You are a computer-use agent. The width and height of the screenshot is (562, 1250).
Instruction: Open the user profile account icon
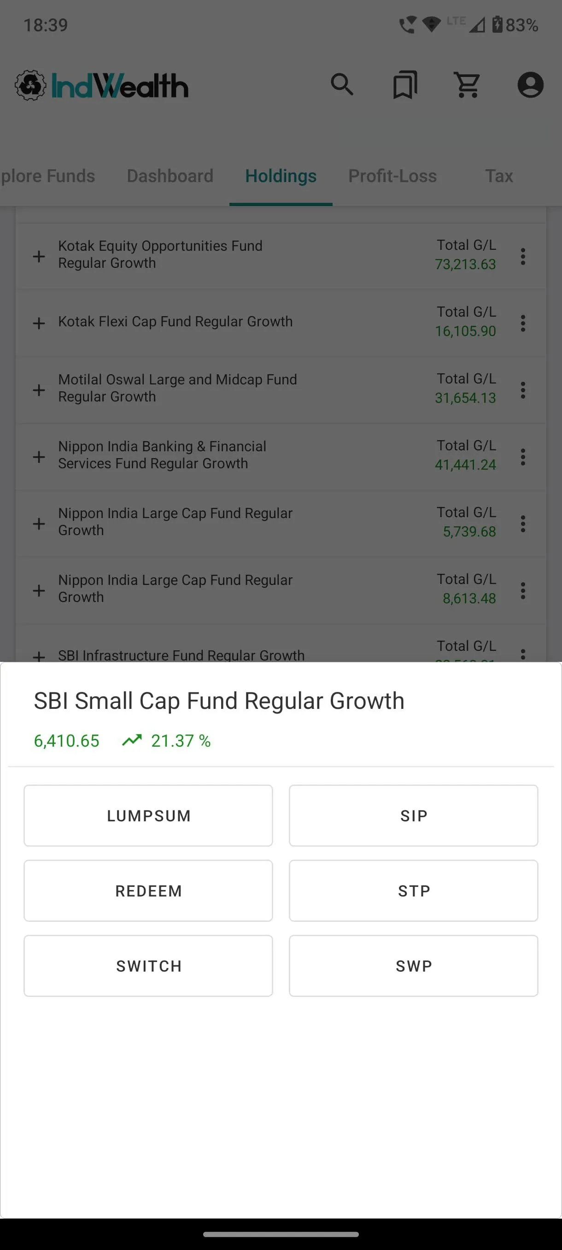pos(530,85)
